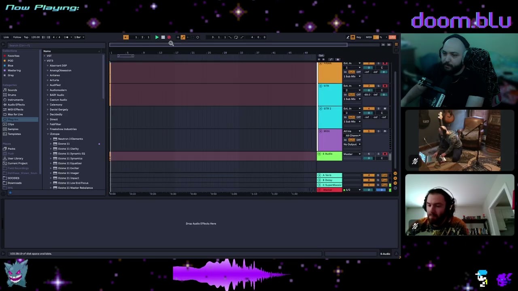
Task: Start playback with the green play button
Action: pos(157,37)
